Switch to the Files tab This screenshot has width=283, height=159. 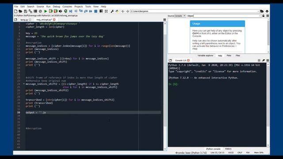pos(238,56)
